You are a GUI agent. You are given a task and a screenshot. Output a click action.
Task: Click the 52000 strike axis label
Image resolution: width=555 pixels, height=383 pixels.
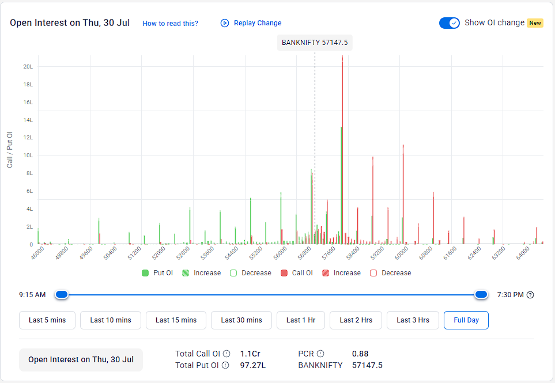pyautogui.click(x=158, y=253)
